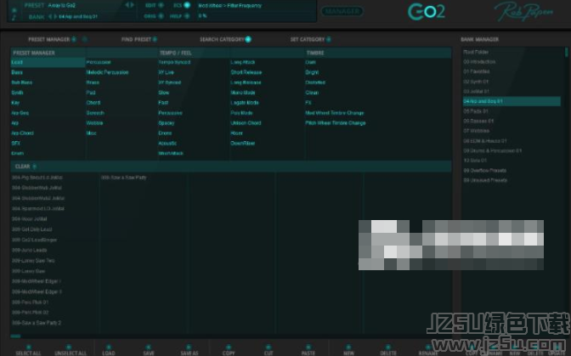
Task: Click the preset list horizontal scrollbar
Action: pyautogui.click(x=15, y=336)
